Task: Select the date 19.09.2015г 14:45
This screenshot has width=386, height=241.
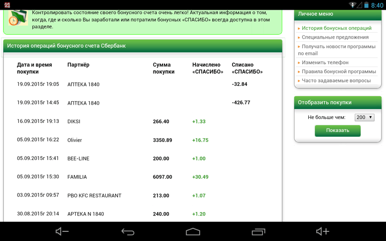Action: (38, 103)
